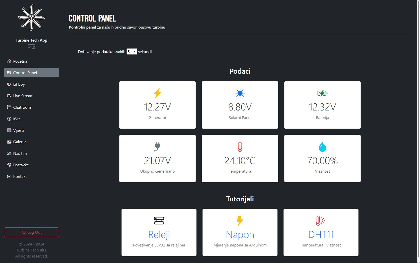Open the Lil Boy page
Viewport: 420px width, 263px height.
31,84
